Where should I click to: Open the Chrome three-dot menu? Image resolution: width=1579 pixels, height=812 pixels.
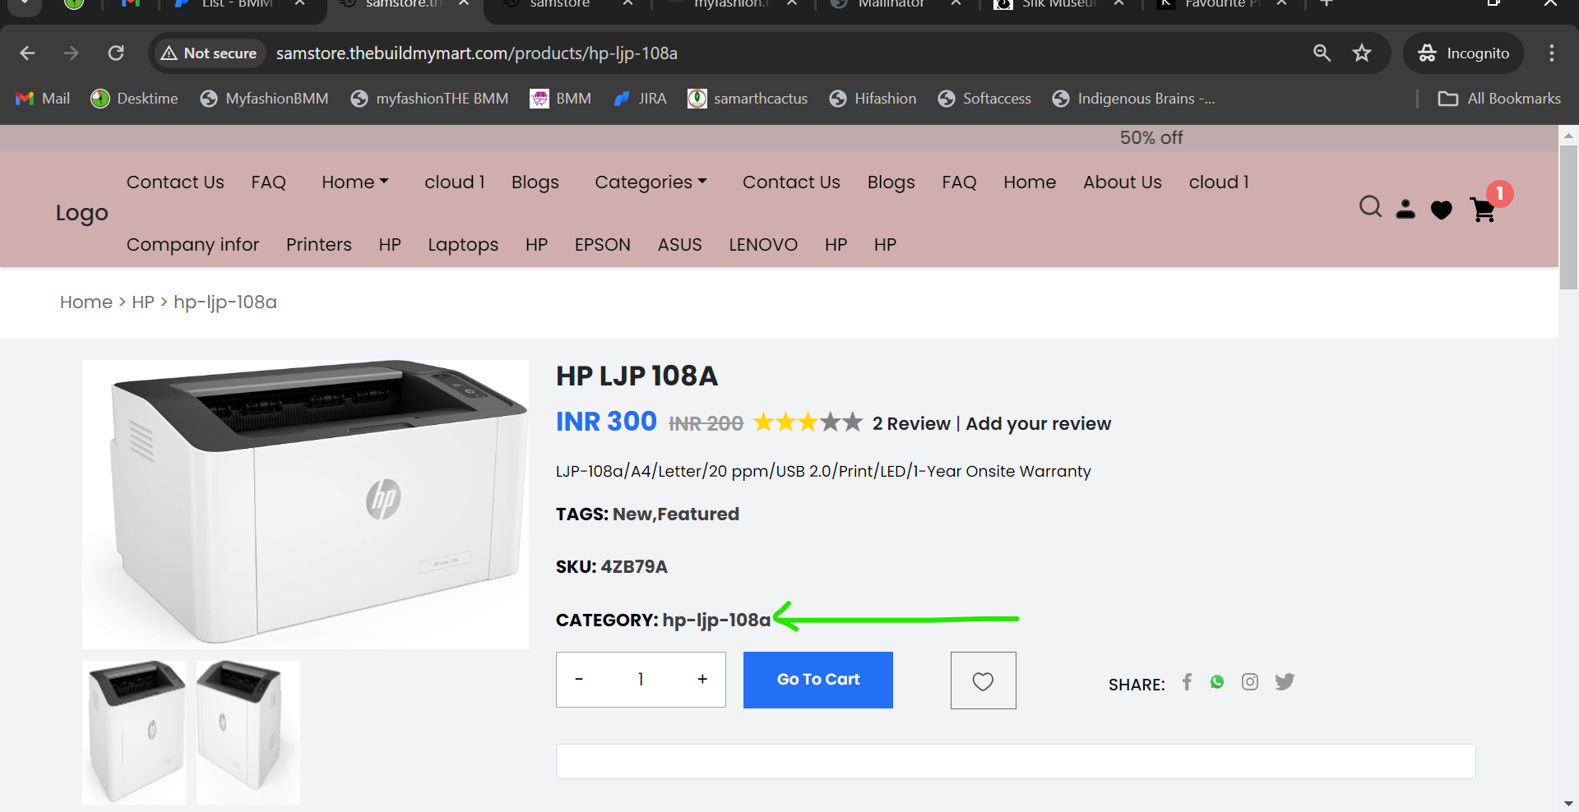tap(1552, 53)
